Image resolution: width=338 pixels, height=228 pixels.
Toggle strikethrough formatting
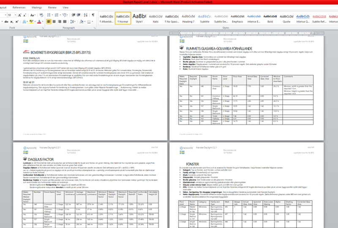(6, 22)
